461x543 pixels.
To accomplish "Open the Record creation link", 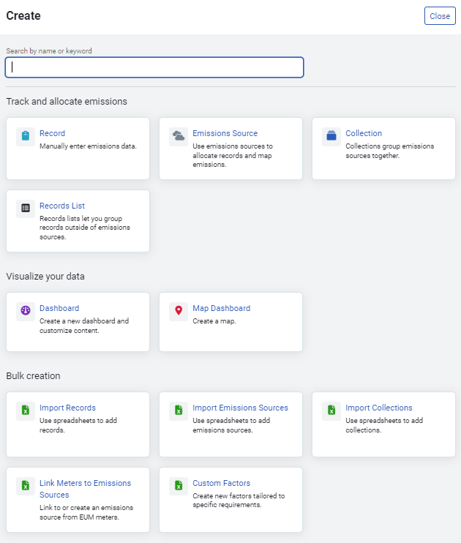I will tap(52, 133).
